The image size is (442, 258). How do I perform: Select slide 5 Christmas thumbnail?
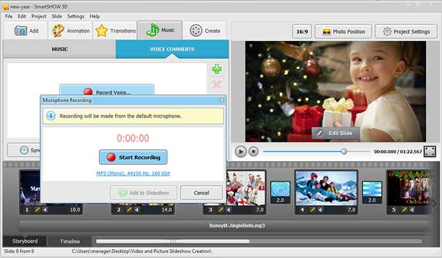pos(410,188)
